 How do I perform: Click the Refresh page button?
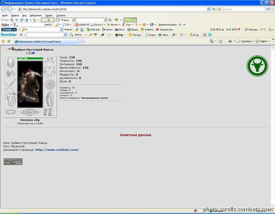coord(214,9)
